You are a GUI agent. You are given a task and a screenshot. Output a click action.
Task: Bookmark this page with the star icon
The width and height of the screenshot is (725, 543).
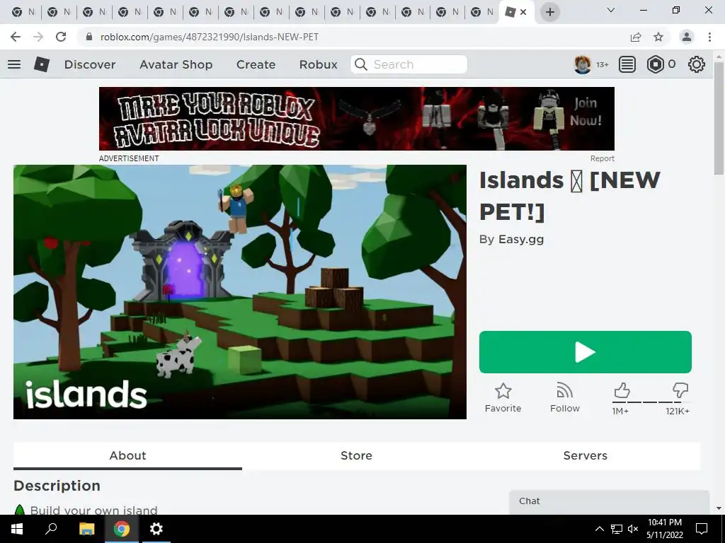point(658,37)
